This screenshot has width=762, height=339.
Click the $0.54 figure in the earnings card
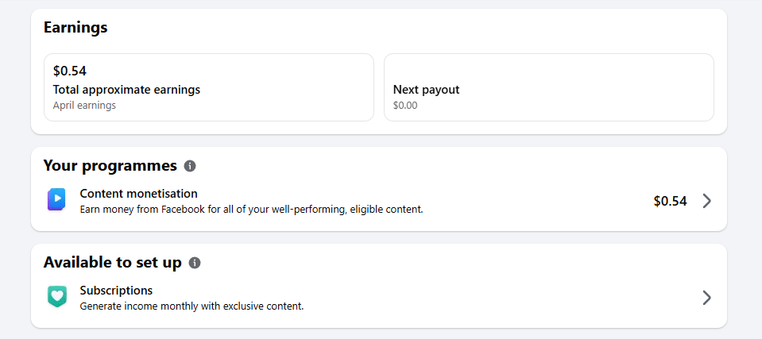click(70, 71)
